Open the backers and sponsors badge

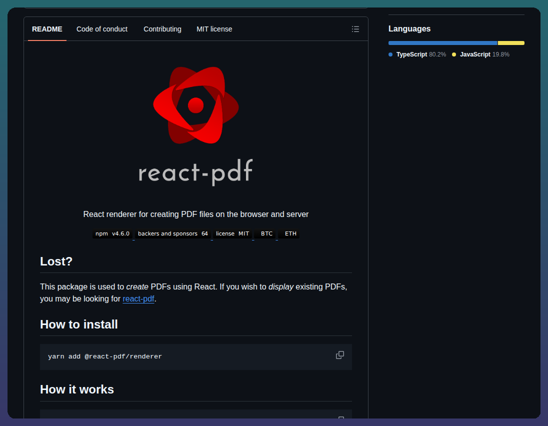(172, 233)
